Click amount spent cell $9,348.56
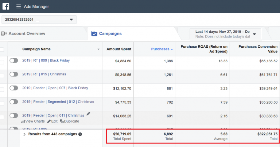This screenshot has height=147, width=280. (123, 75)
